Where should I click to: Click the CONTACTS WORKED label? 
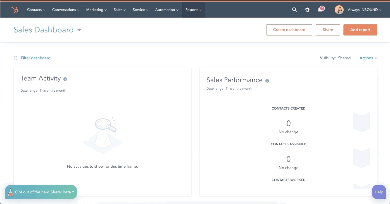(x=289, y=180)
